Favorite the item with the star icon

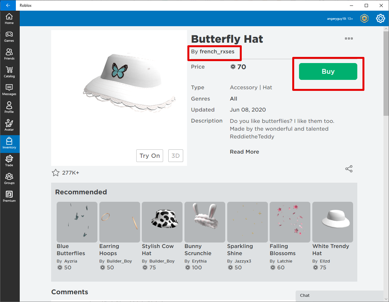coord(56,173)
